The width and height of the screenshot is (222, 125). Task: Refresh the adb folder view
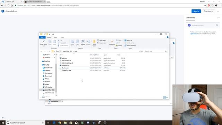(142, 51)
